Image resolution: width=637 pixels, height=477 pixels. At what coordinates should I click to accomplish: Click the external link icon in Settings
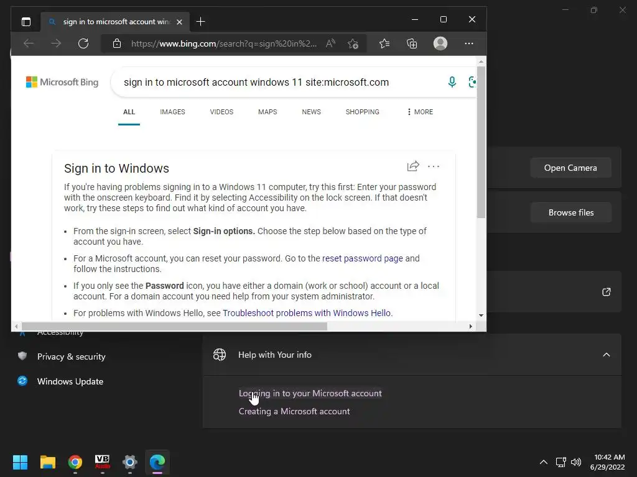[606, 292]
